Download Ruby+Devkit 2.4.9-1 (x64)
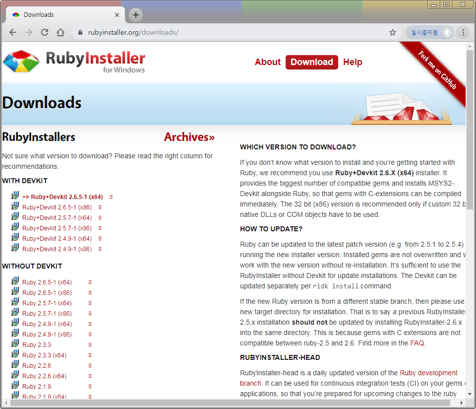476x409 pixels. click(57, 239)
